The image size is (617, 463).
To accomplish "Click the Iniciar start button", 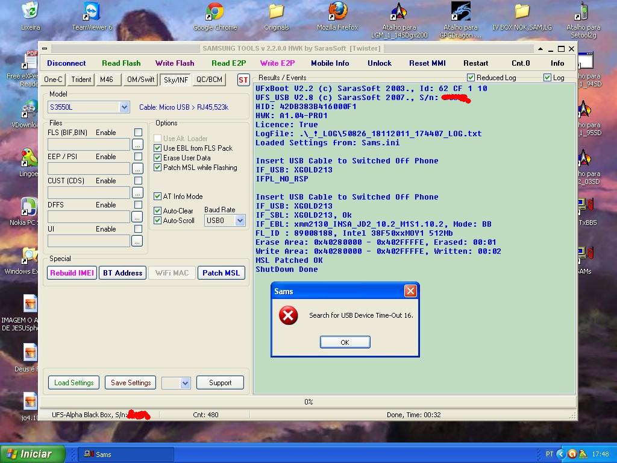I will pos(33,454).
